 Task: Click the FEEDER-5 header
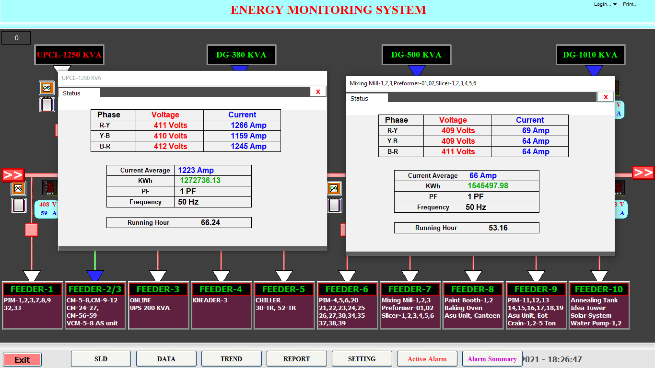point(284,289)
